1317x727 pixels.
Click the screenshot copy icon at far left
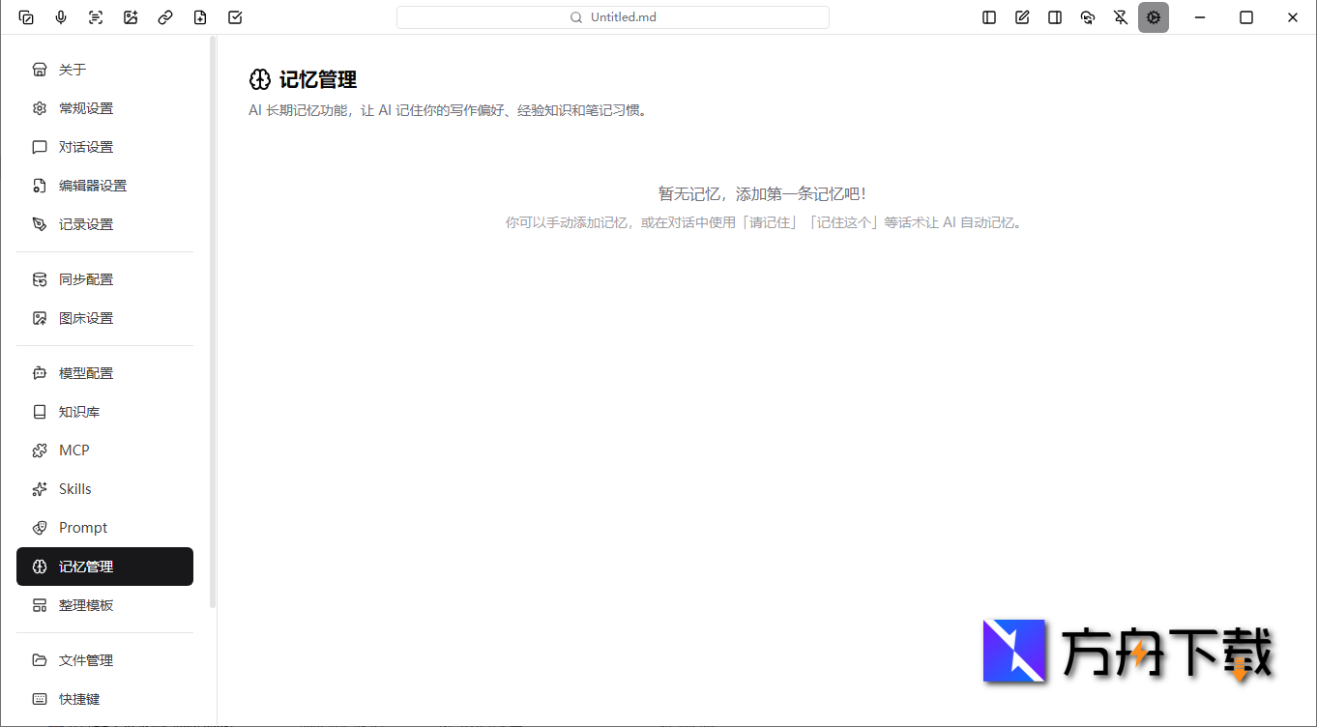coord(26,16)
